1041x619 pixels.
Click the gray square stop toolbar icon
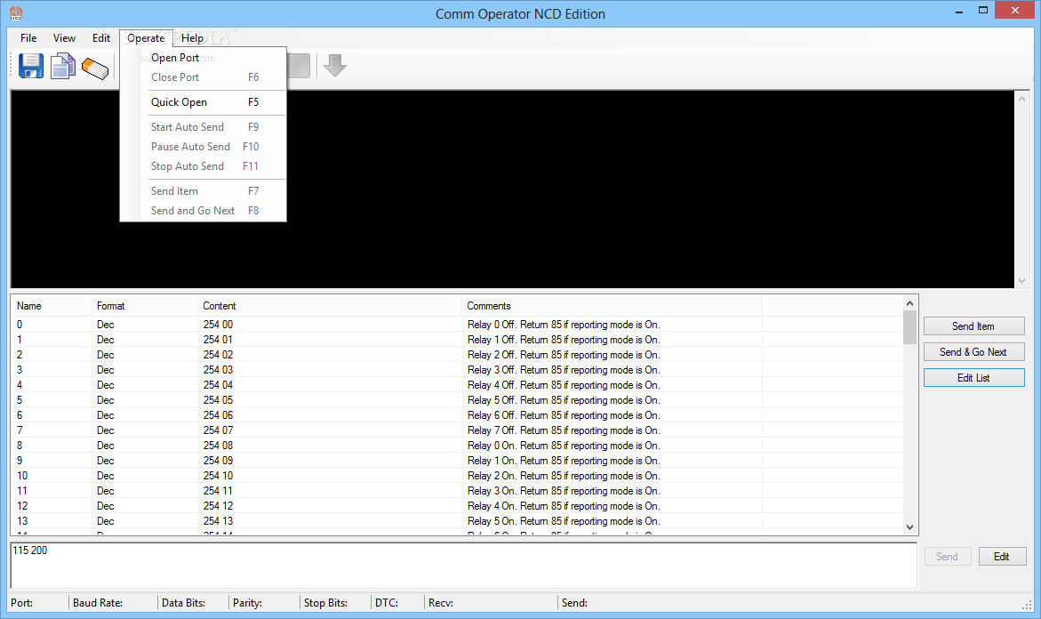[298, 66]
